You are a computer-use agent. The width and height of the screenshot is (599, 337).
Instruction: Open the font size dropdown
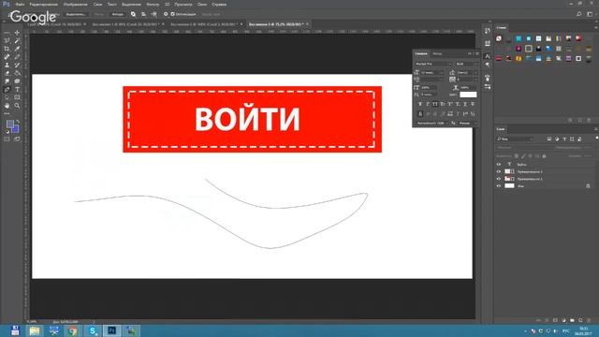(432, 73)
